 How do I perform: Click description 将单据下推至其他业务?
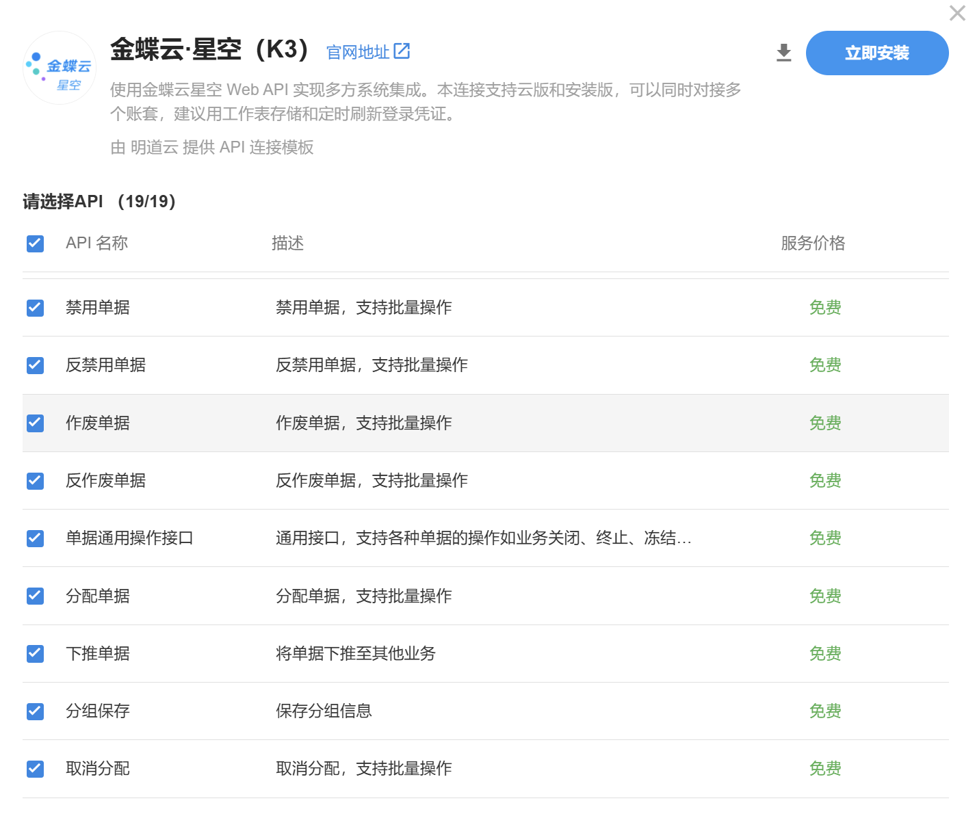356,654
